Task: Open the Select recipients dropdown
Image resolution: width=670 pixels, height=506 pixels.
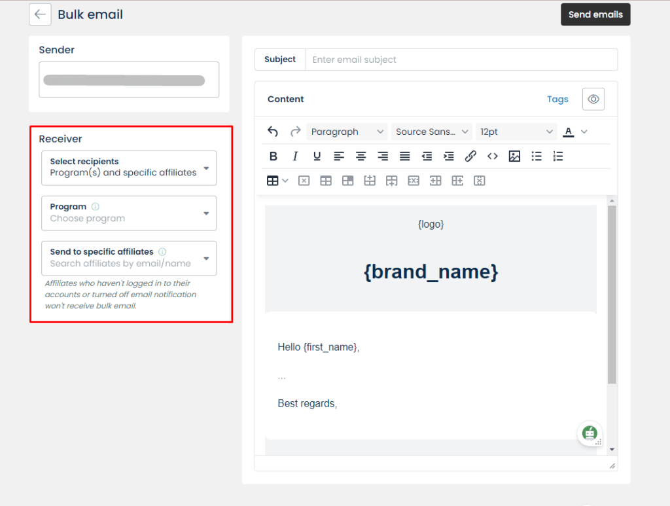Action: 129,168
